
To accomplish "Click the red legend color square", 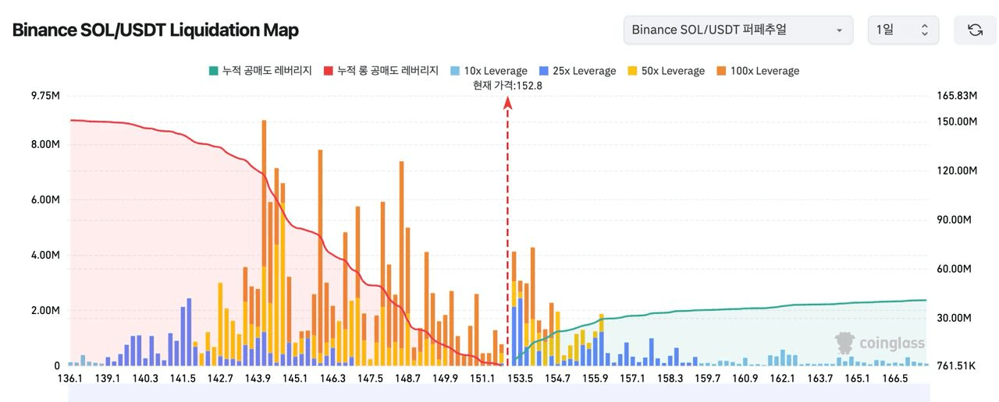I will 328,71.
